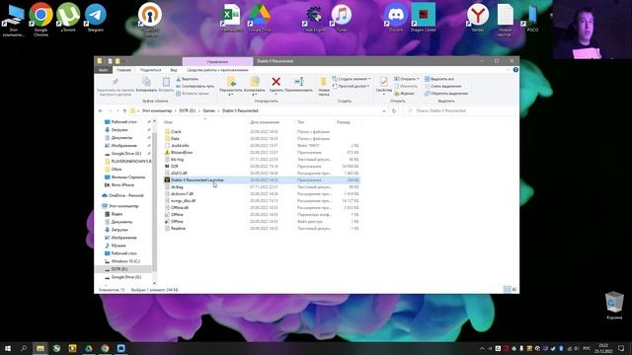Viewport: 632px width, 355px height.
Task: Switch to the Поделиться (Share) tab
Action: (151, 70)
